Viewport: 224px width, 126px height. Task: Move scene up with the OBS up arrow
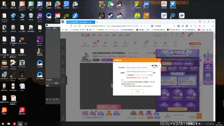(x=54, y=99)
